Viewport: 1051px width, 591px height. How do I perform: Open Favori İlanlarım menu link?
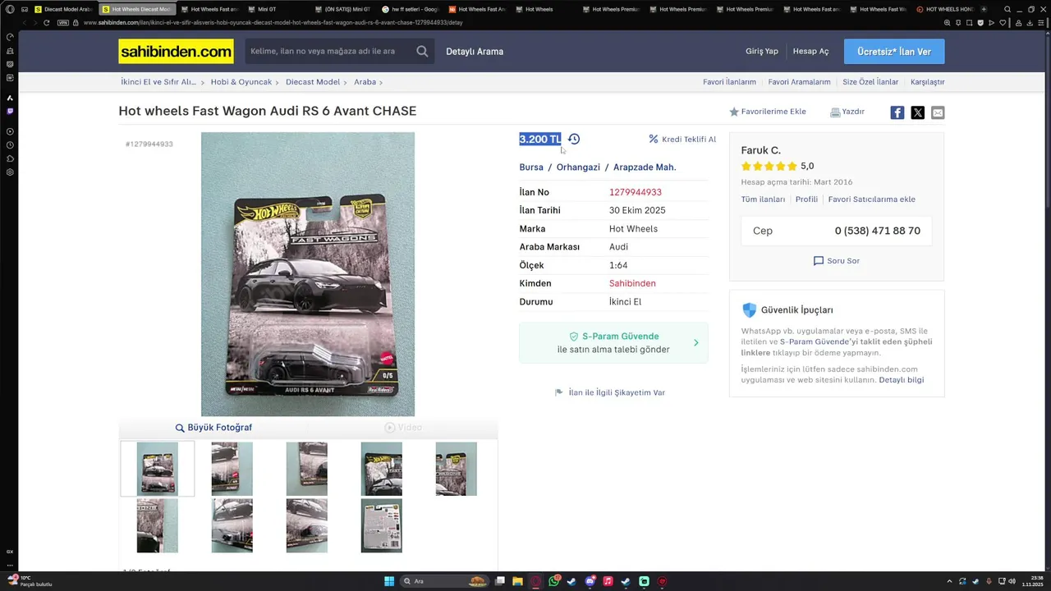pyautogui.click(x=729, y=82)
